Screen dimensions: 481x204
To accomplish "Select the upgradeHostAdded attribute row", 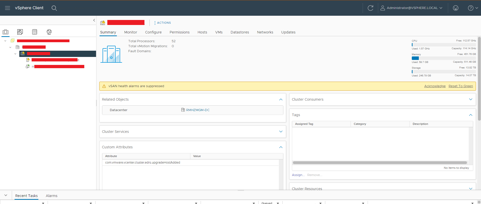I will (x=191, y=163).
